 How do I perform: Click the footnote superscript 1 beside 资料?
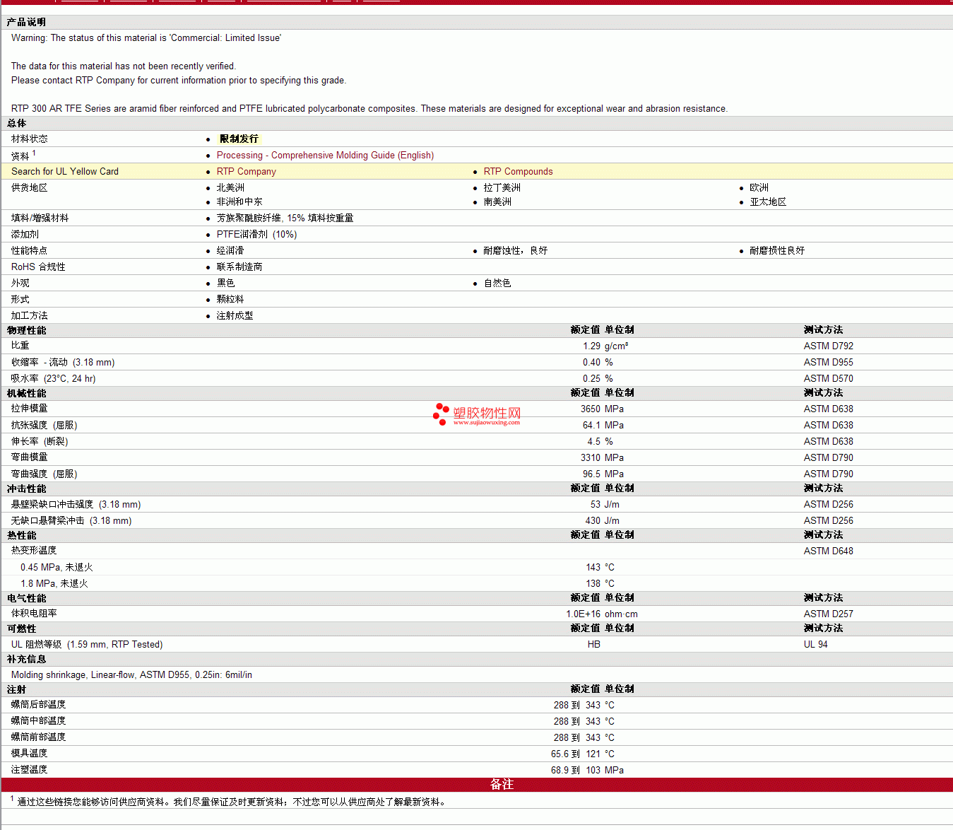(x=34, y=153)
